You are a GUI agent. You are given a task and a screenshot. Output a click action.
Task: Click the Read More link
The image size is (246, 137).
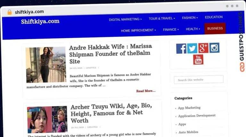[x=146, y=91]
